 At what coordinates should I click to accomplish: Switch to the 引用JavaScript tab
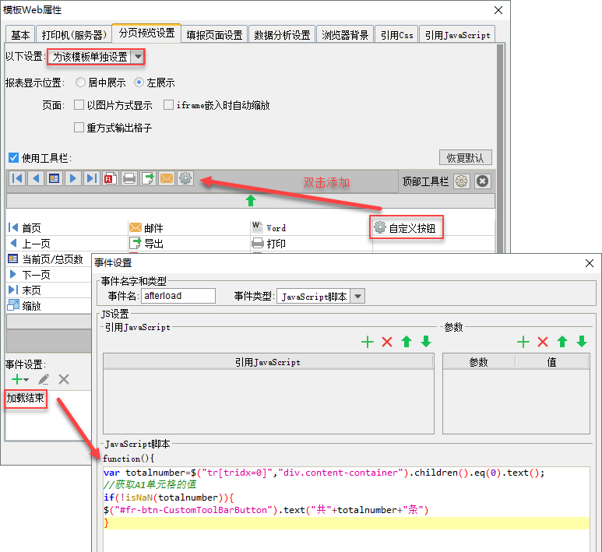tap(458, 35)
